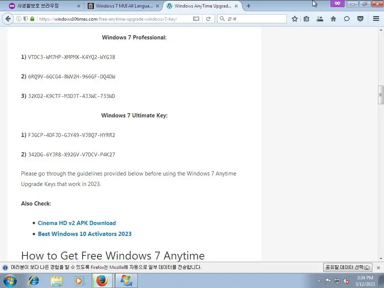
Task: Click the Windows flag taskbar program
Action: (126, 280)
